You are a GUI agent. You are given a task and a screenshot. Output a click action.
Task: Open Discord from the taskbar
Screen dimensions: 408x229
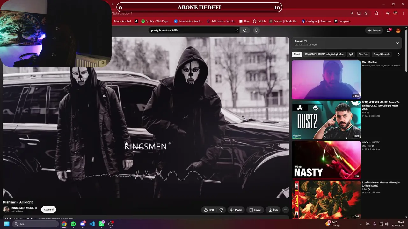pyautogui.click(x=83, y=224)
